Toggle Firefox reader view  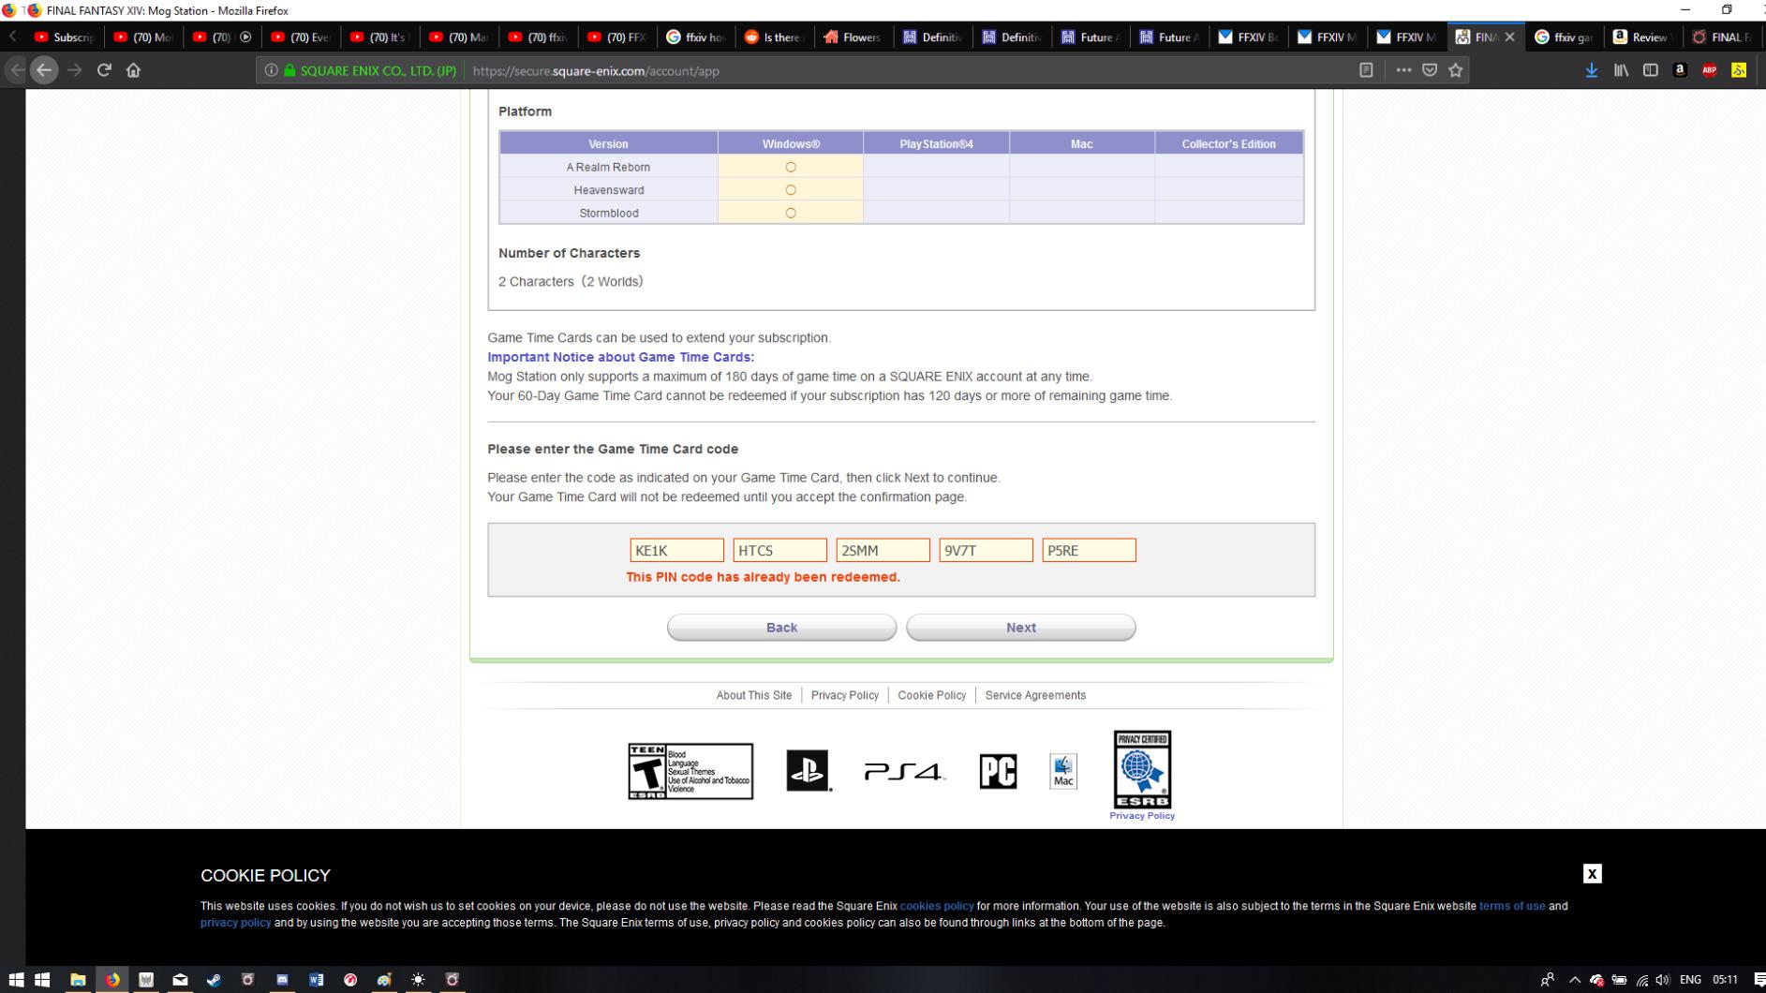tap(1366, 70)
